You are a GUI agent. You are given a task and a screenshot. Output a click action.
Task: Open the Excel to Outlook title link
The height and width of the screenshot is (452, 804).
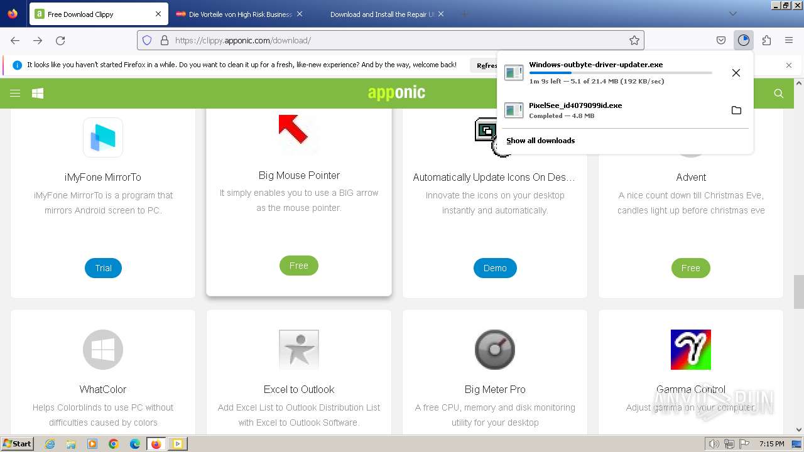[299, 390]
